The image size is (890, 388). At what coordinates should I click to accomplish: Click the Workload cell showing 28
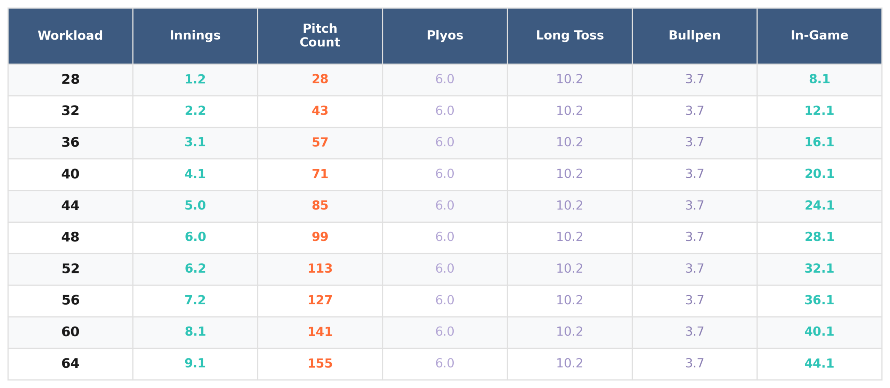tap(70, 80)
